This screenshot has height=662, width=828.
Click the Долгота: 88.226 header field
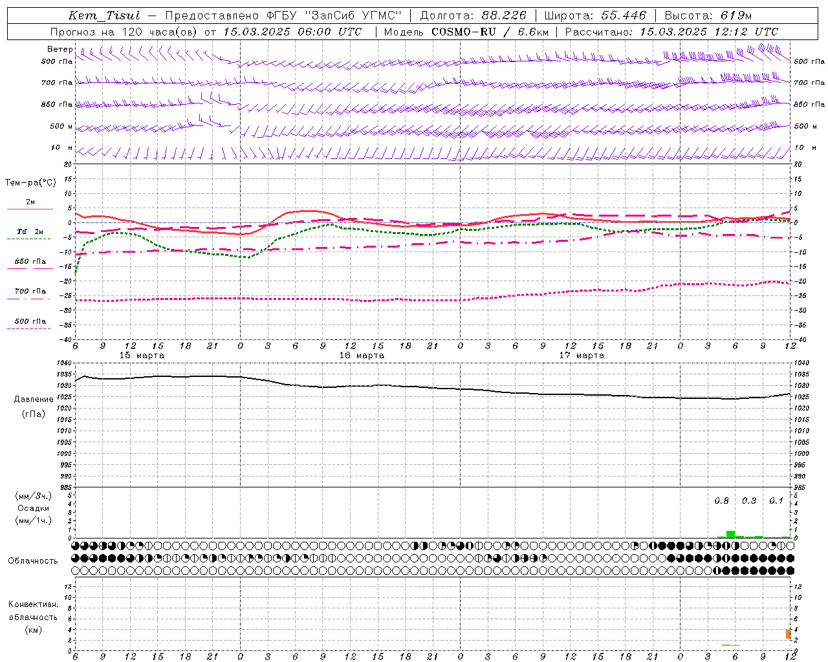pyautogui.click(x=474, y=16)
